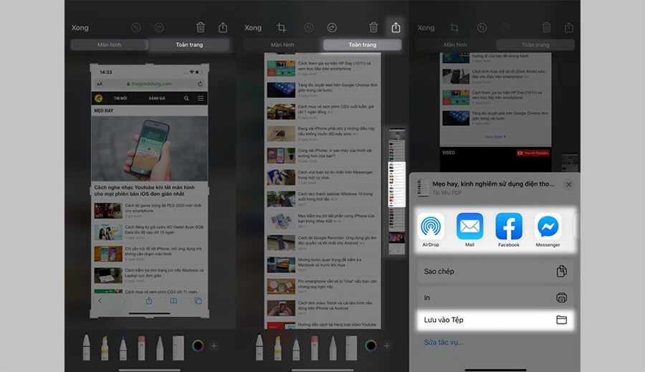Select the blue pencil in the left screen's markup bar

coord(123,348)
